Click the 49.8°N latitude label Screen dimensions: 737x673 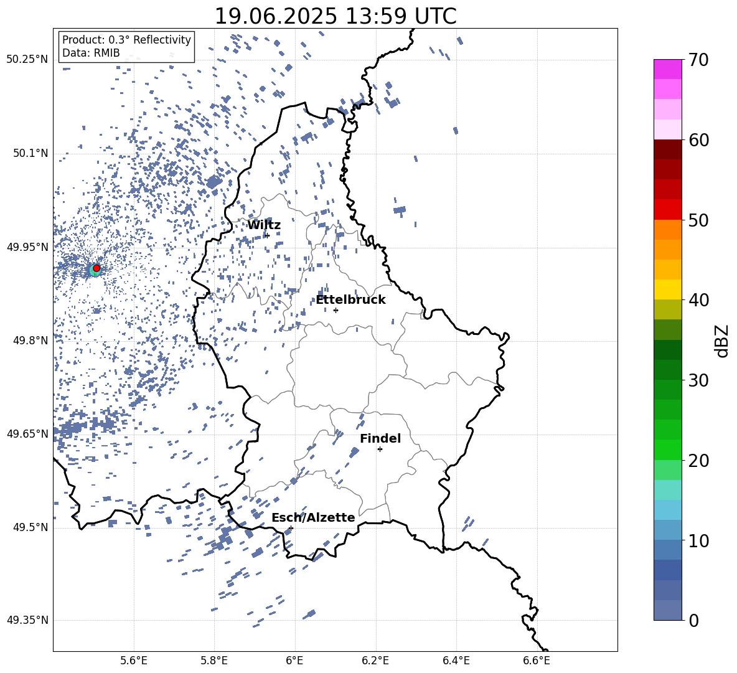[31, 341]
